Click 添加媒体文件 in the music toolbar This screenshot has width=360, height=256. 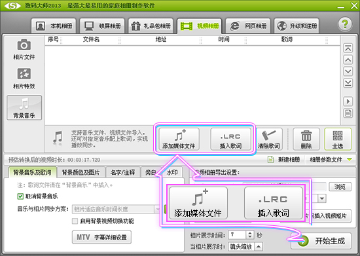(179, 139)
